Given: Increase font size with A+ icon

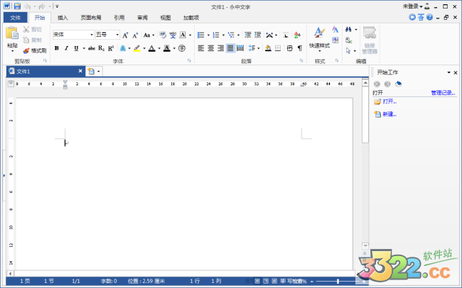Looking at the screenshot, I should click(x=125, y=35).
